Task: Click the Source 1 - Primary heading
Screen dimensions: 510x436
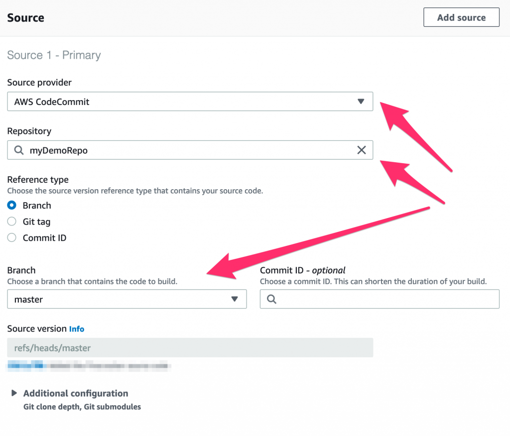Action: 54,55
